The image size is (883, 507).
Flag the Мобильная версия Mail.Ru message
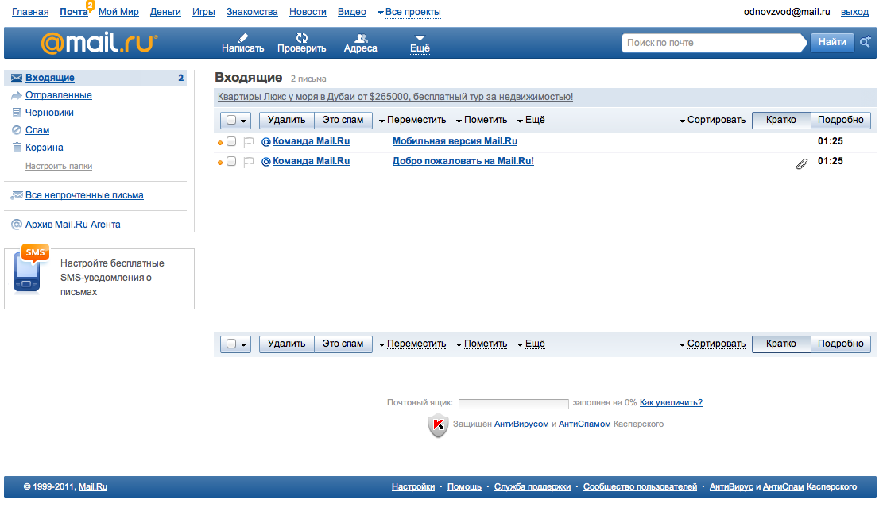pos(248,142)
